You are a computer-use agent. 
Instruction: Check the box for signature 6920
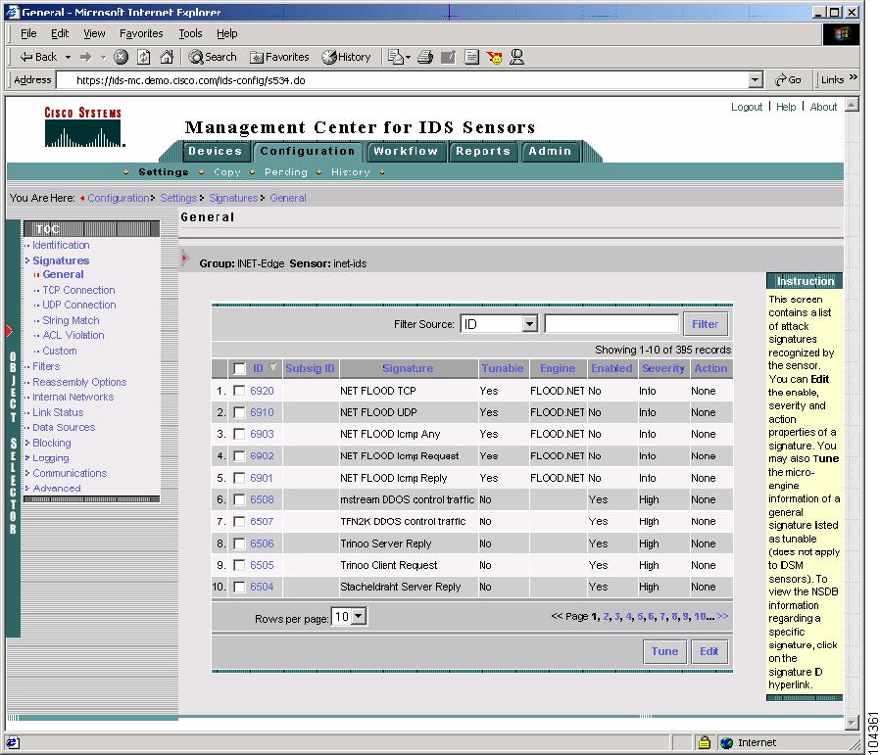[x=239, y=391]
